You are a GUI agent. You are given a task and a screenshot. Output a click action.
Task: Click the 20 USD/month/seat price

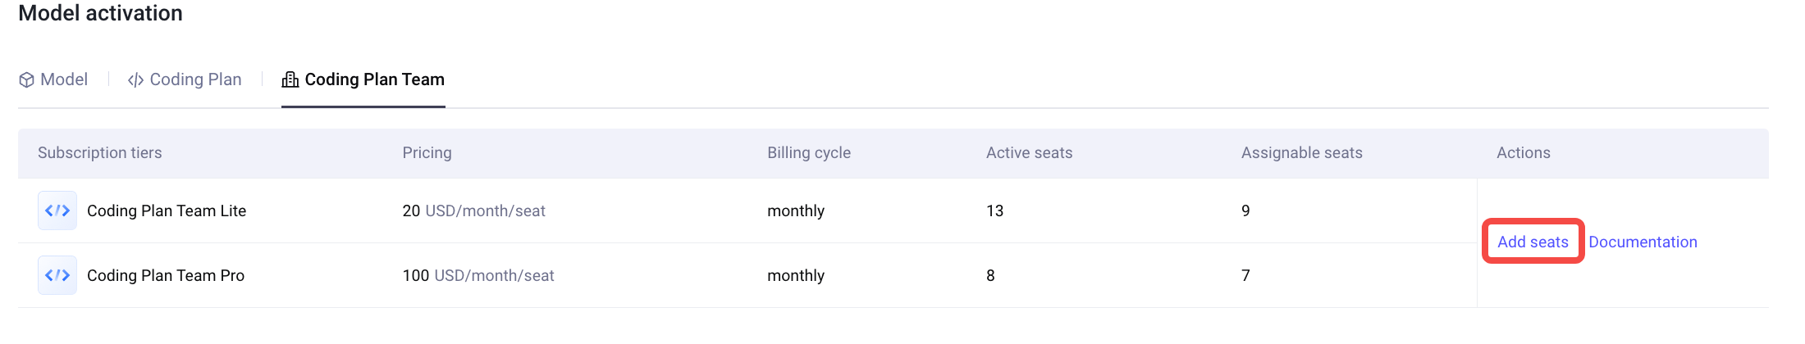click(473, 210)
